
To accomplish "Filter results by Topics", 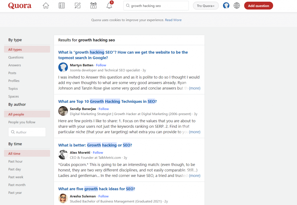I will pyautogui.click(x=13, y=89).
